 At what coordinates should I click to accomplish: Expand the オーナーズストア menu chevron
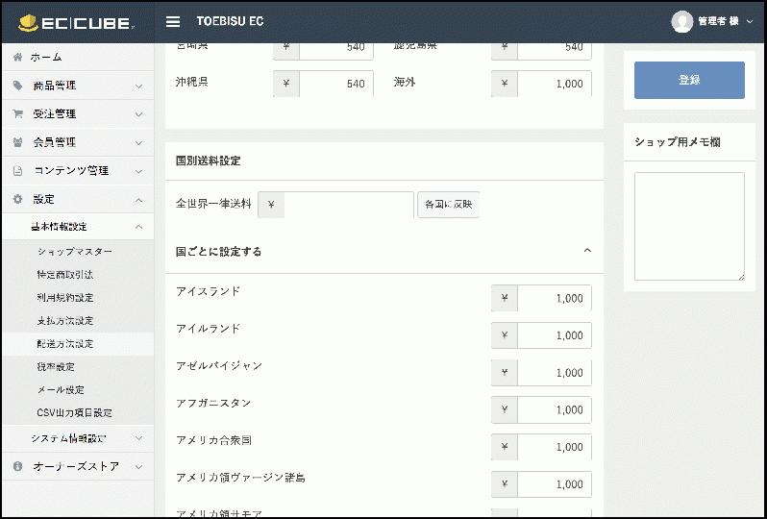tap(139, 467)
